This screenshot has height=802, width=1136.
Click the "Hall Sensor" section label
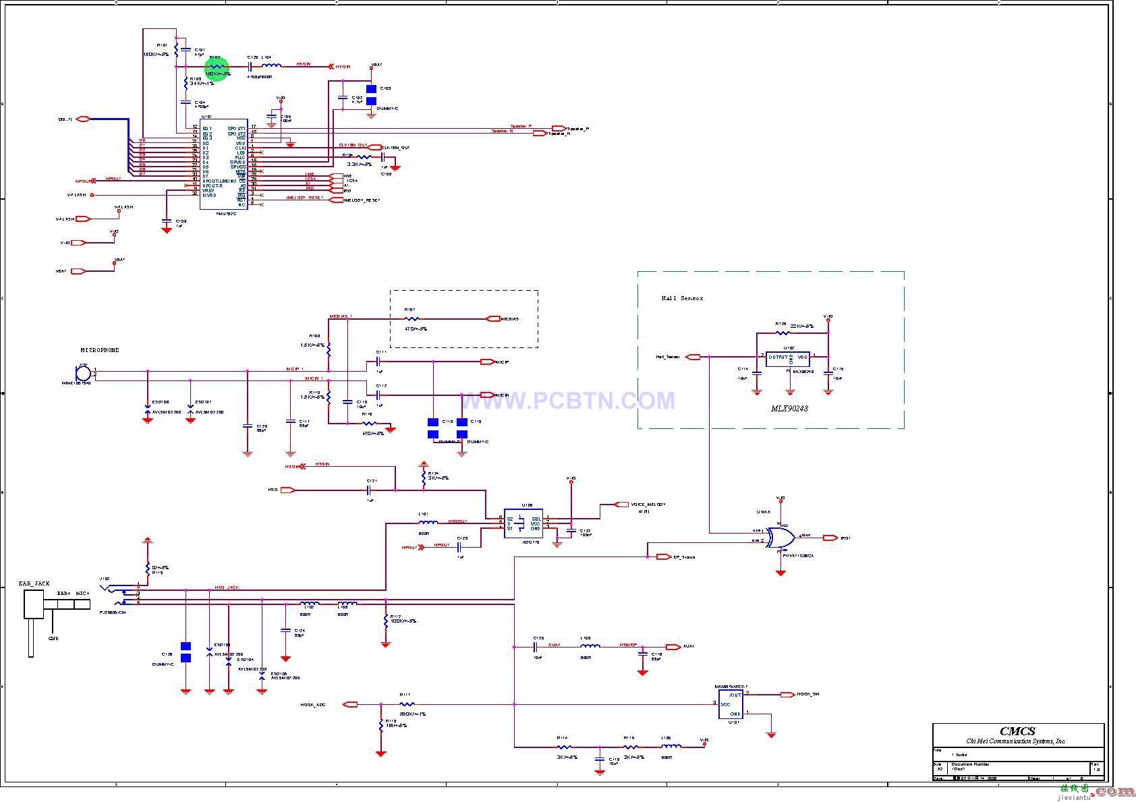[682, 298]
